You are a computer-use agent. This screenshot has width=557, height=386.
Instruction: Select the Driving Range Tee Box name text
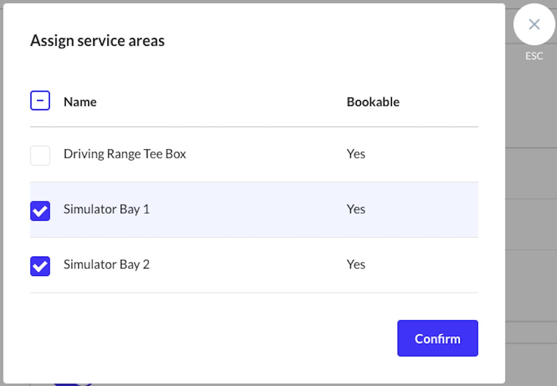coord(125,154)
